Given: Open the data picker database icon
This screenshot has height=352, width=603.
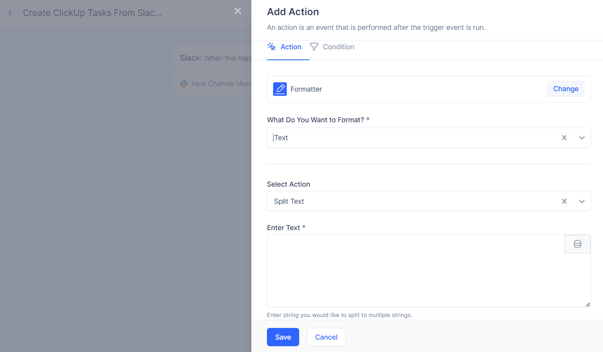Looking at the screenshot, I should pos(577,244).
